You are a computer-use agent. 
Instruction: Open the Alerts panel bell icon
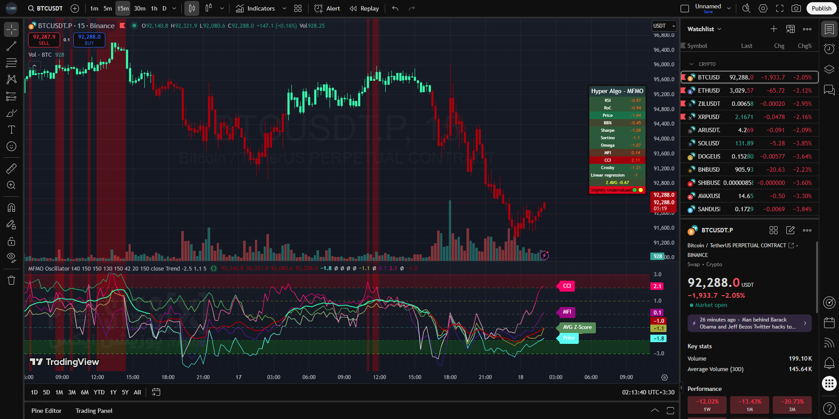coord(829,363)
